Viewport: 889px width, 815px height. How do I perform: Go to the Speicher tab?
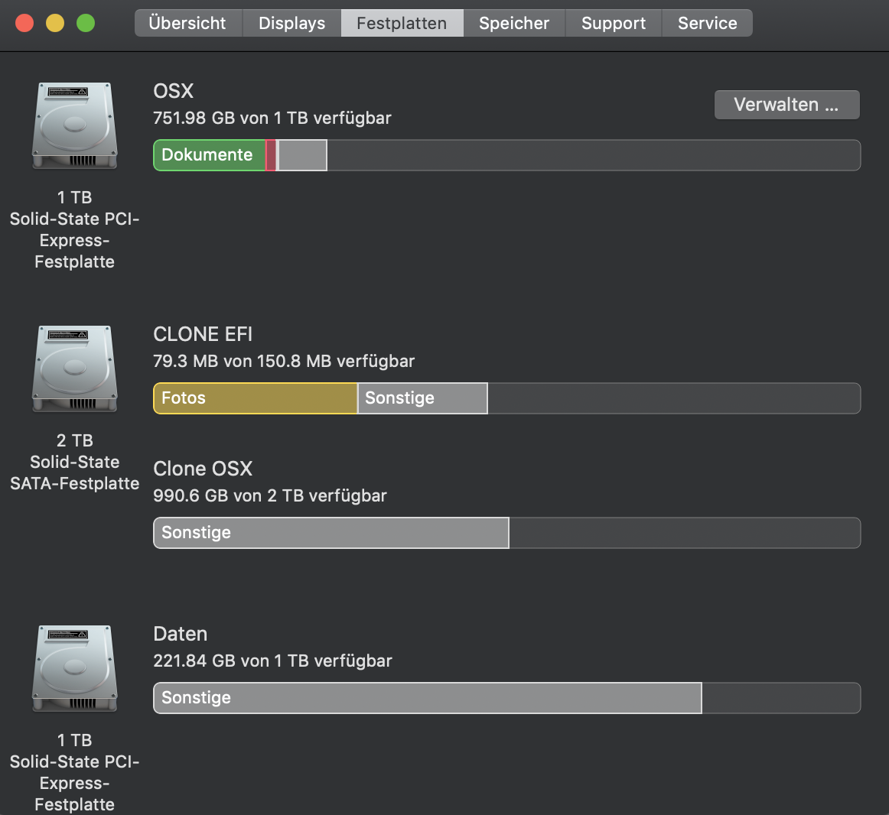click(514, 23)
